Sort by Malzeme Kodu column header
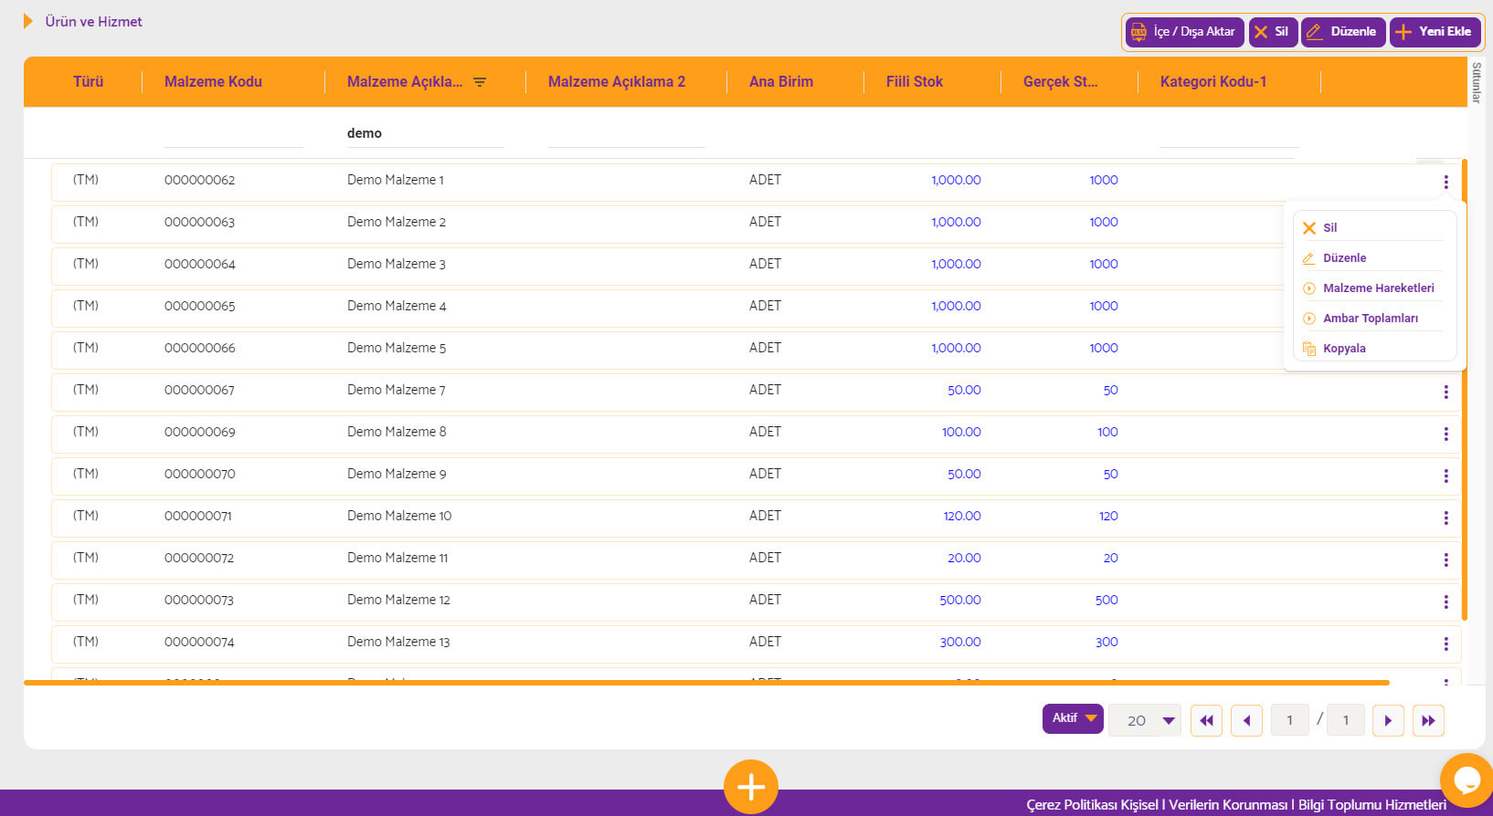 click(x=213, y=82)
